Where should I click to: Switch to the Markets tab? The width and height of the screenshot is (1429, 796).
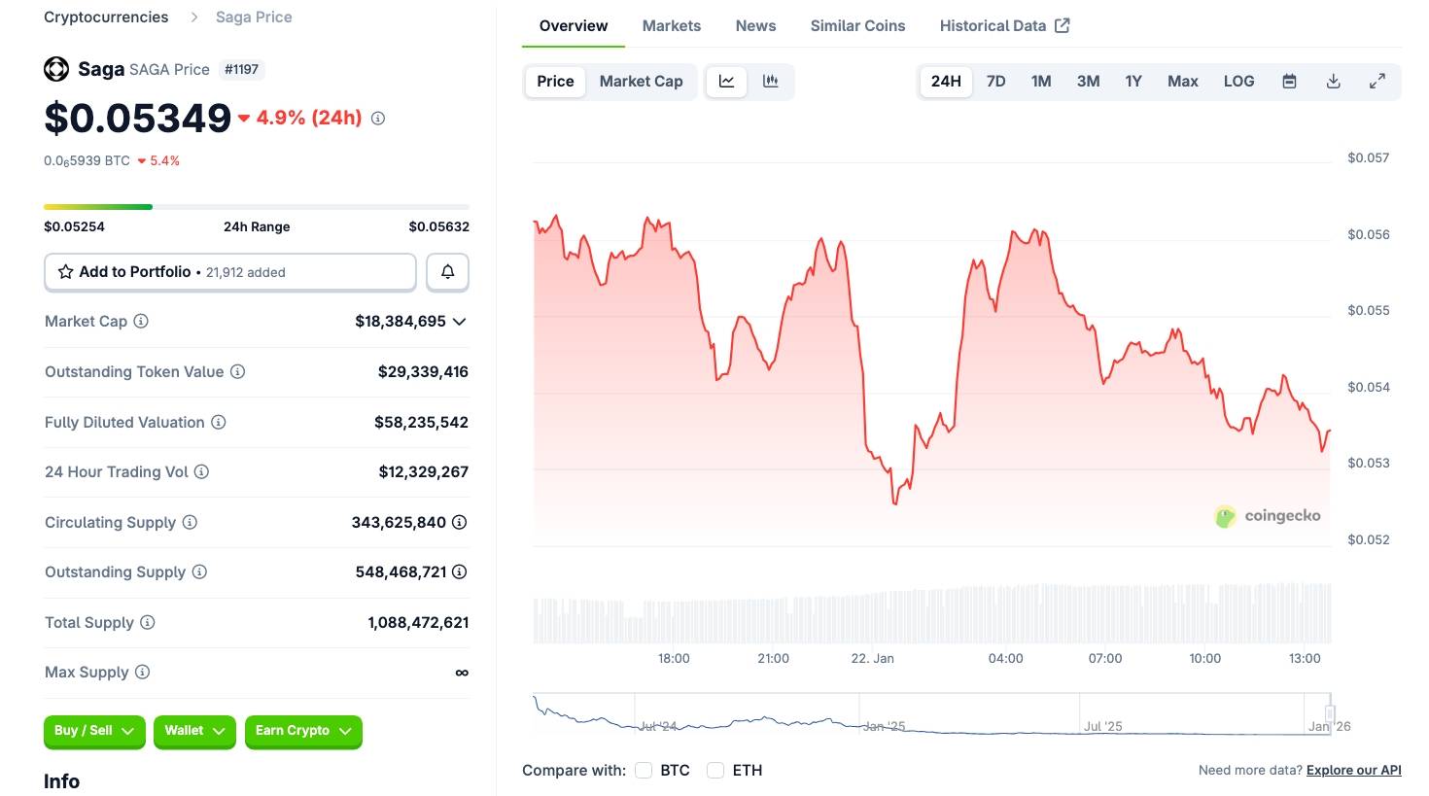(x=671, y=25)
